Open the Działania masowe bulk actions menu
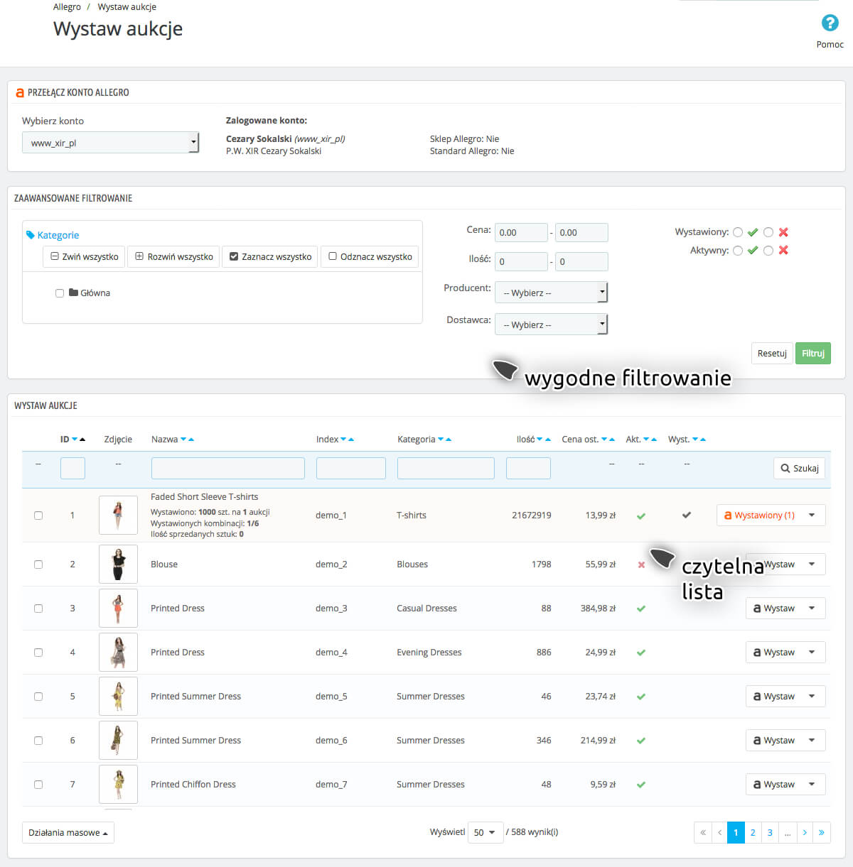853x867 pixels. pyautogui.click(x=68, y=833)
